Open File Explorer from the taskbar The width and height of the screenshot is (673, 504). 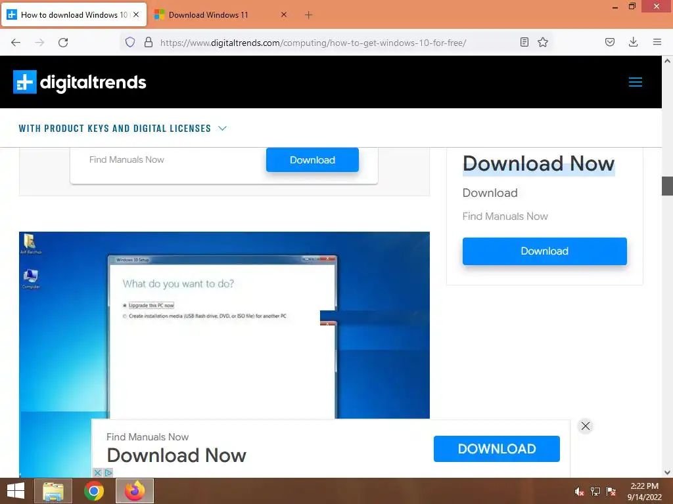coord(53,491)
